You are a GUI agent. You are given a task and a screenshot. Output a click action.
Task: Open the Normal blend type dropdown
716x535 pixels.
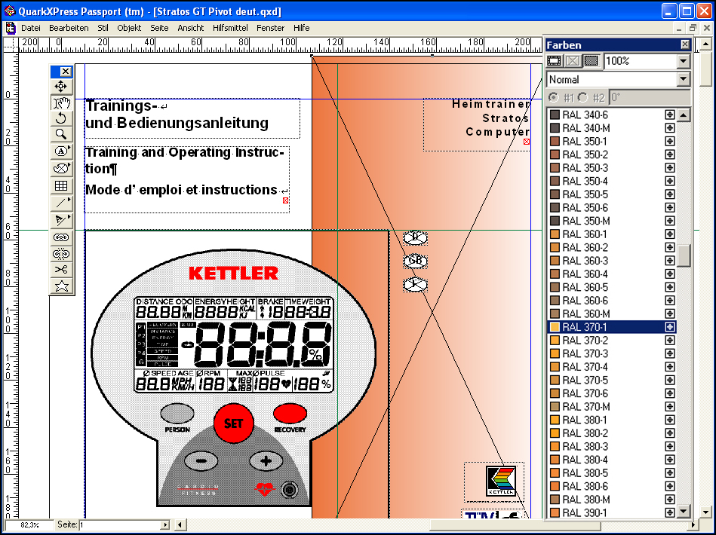[x=683, y=79]
